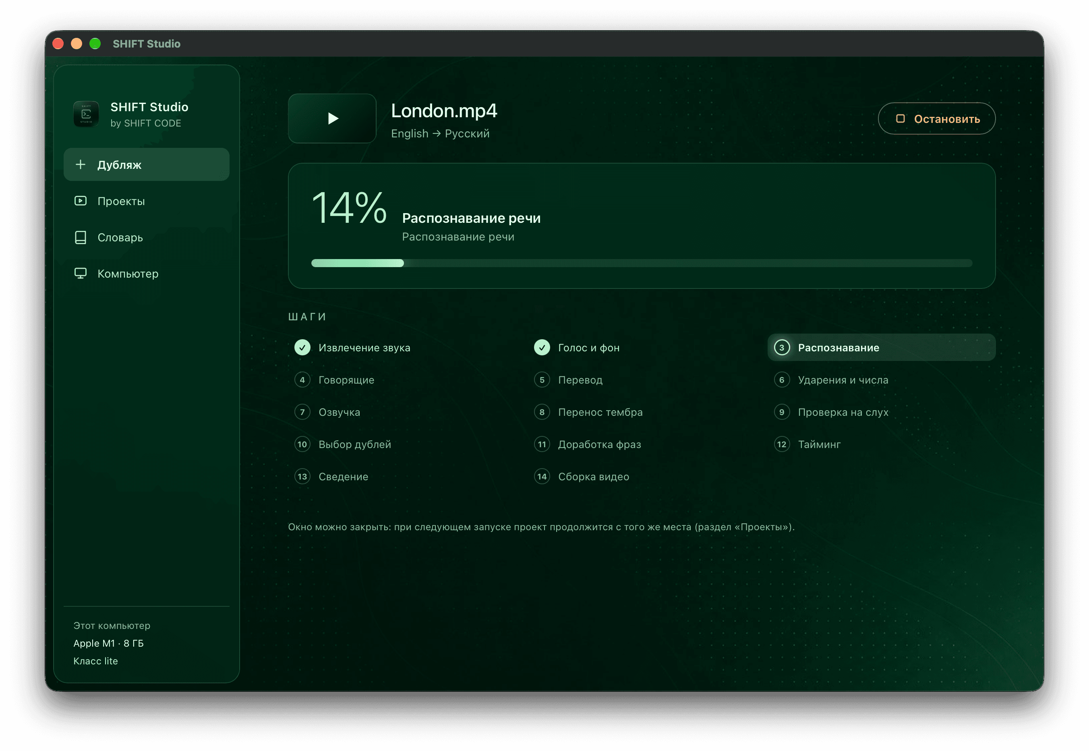Screen dimensions: 1089x751
Task: Click the Компьютер monitor icon
Action: click(81, 274)
